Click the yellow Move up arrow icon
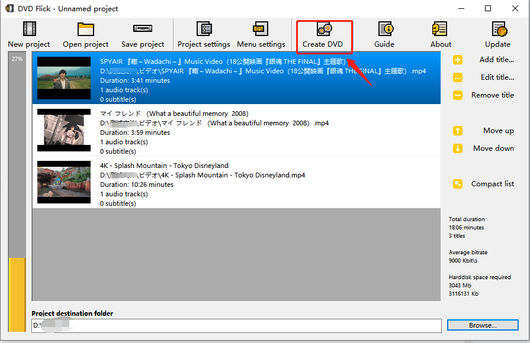530x343 pixels. pyautogui.click(x=458, y=131)
